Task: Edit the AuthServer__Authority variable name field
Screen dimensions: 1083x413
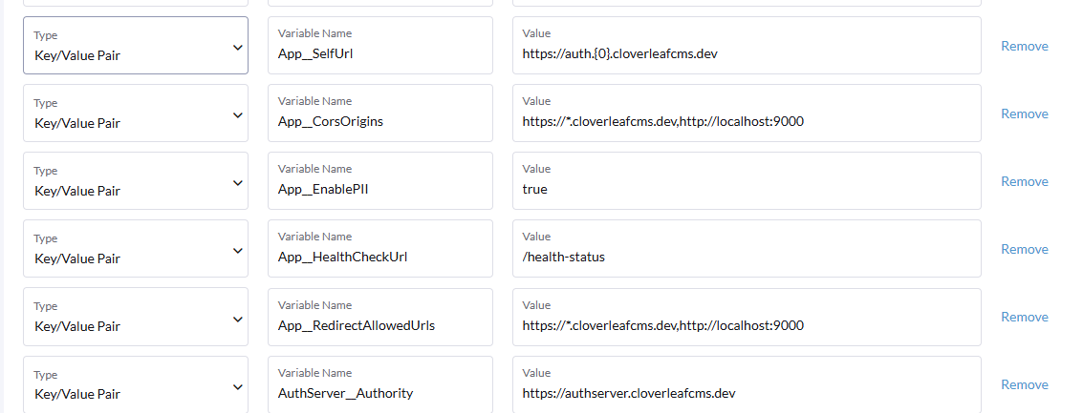Action: [x=380, y=384]
